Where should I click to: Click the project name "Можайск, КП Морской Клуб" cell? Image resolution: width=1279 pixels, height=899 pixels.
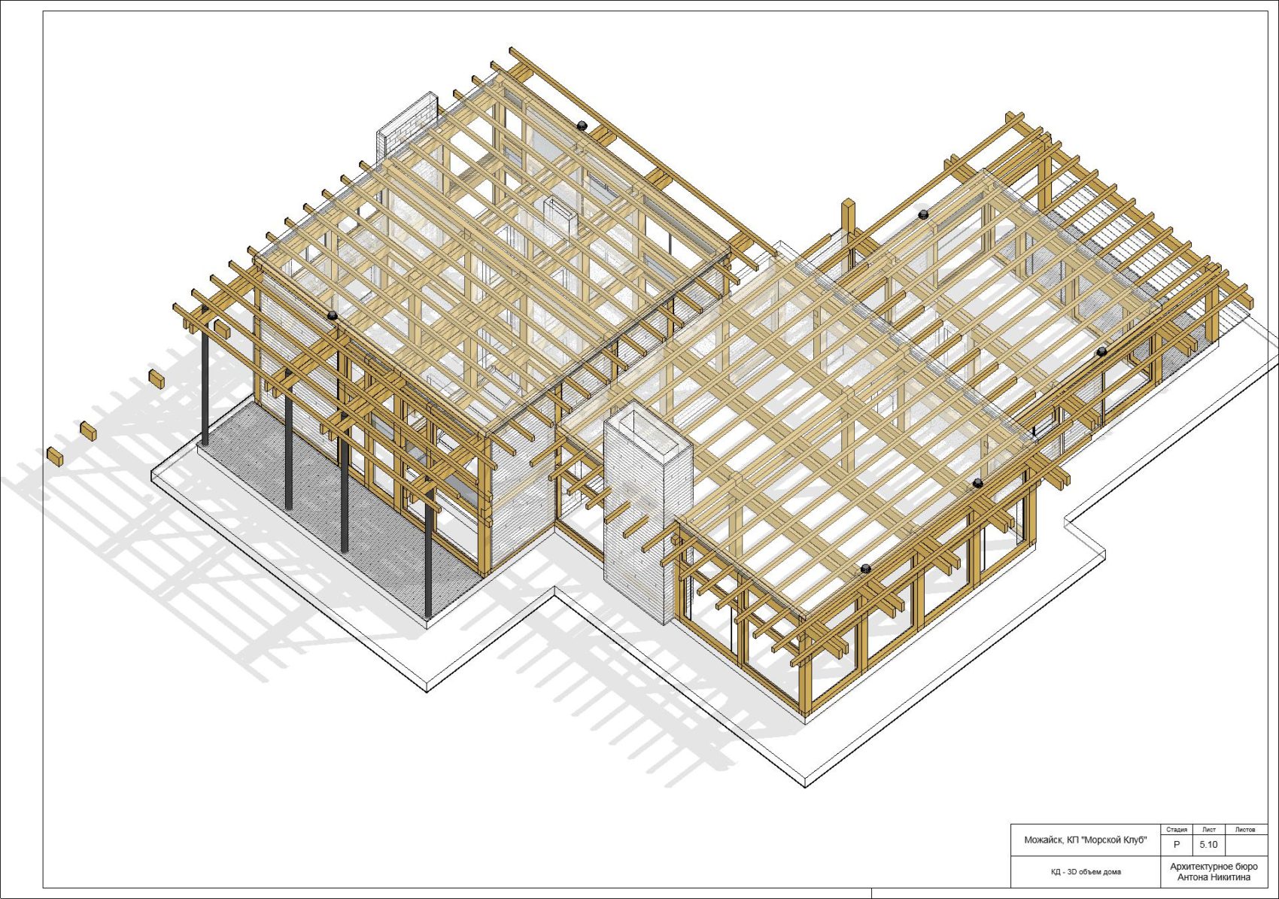(1085, 840)
